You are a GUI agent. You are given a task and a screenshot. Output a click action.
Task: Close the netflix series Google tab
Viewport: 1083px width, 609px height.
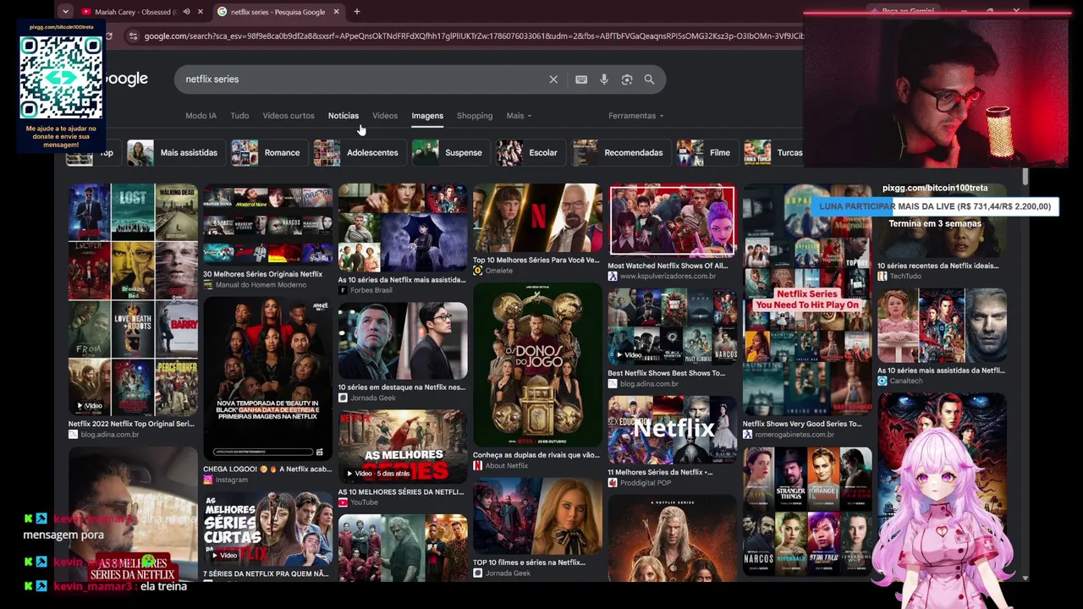336,12
